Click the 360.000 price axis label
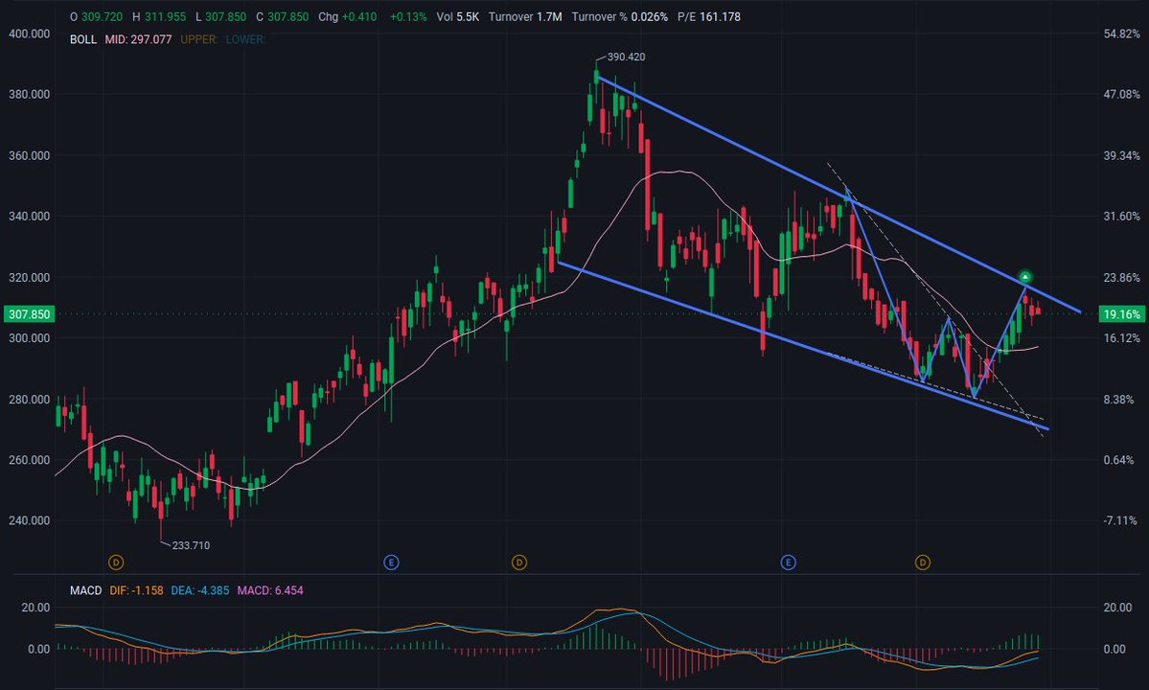The image size is (1149, 690). coord(30,155)
